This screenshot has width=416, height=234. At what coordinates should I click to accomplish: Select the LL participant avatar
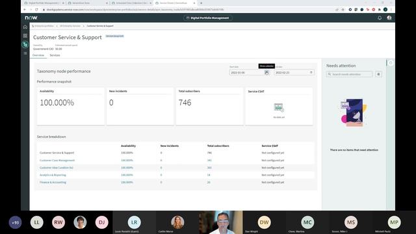(36, 222)
